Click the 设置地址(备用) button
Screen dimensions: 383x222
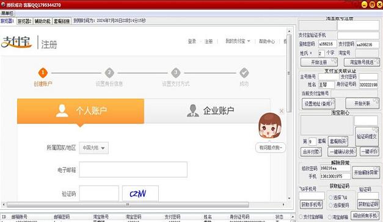click(x=318, y=104)
